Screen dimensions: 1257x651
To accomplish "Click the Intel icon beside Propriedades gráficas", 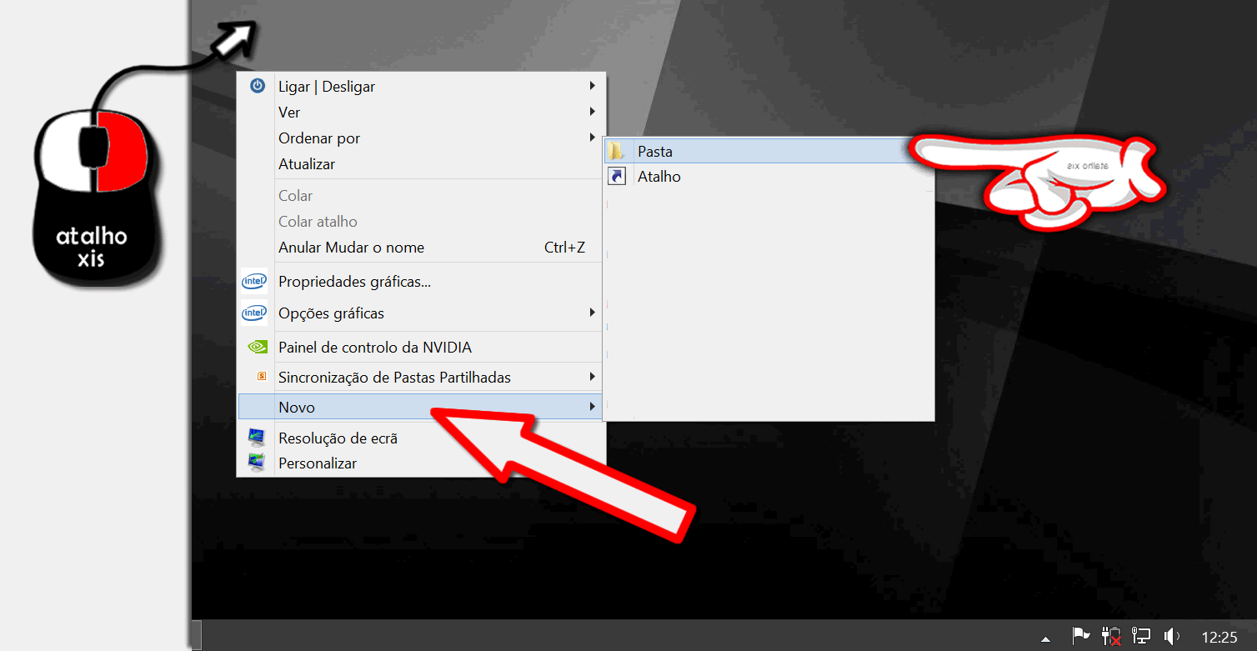I will point(254,281).
